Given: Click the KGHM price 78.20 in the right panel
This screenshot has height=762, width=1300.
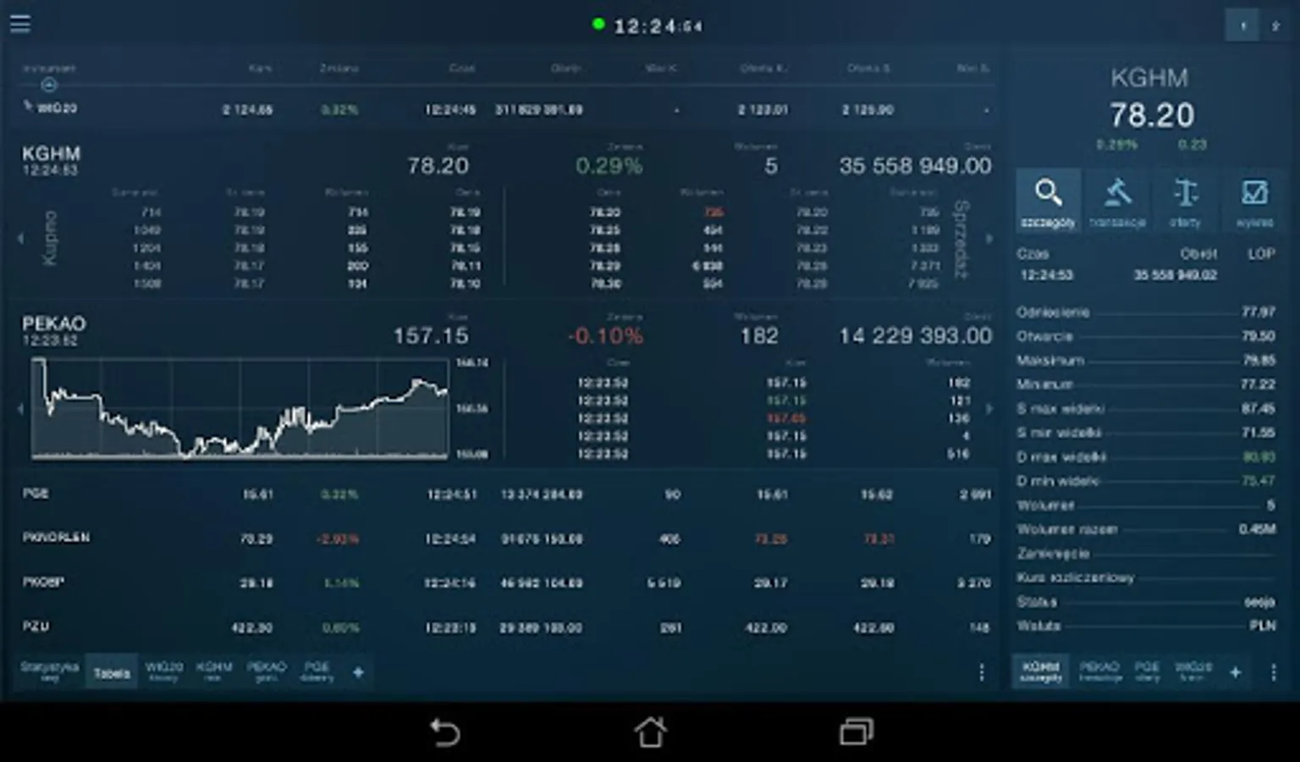Looking at the screenshot, I should point(1151,115).
